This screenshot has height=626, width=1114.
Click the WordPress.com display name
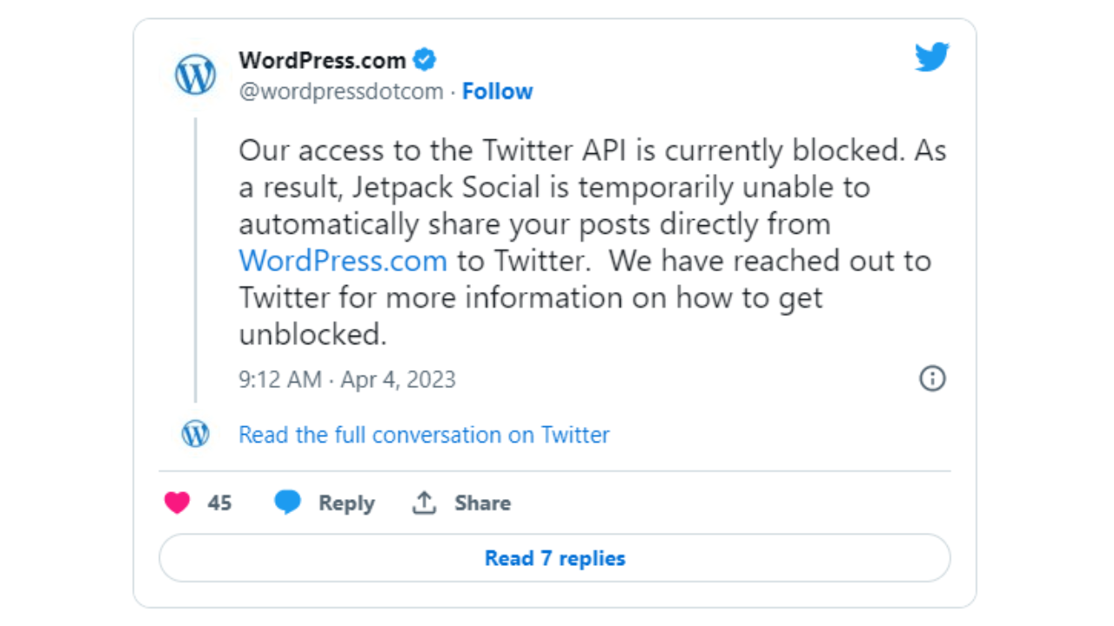pyautogui.click(x=323, y=60)
